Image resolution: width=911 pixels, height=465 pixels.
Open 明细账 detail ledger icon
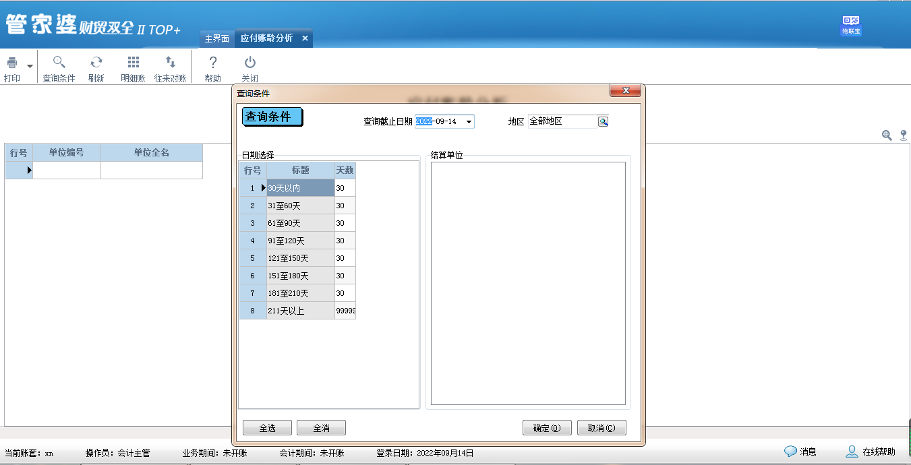pyautogui.click(x=133, y=63)
